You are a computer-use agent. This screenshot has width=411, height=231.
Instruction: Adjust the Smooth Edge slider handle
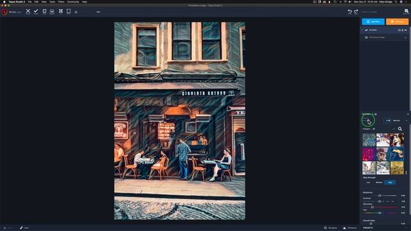click(x=371, y=224)
